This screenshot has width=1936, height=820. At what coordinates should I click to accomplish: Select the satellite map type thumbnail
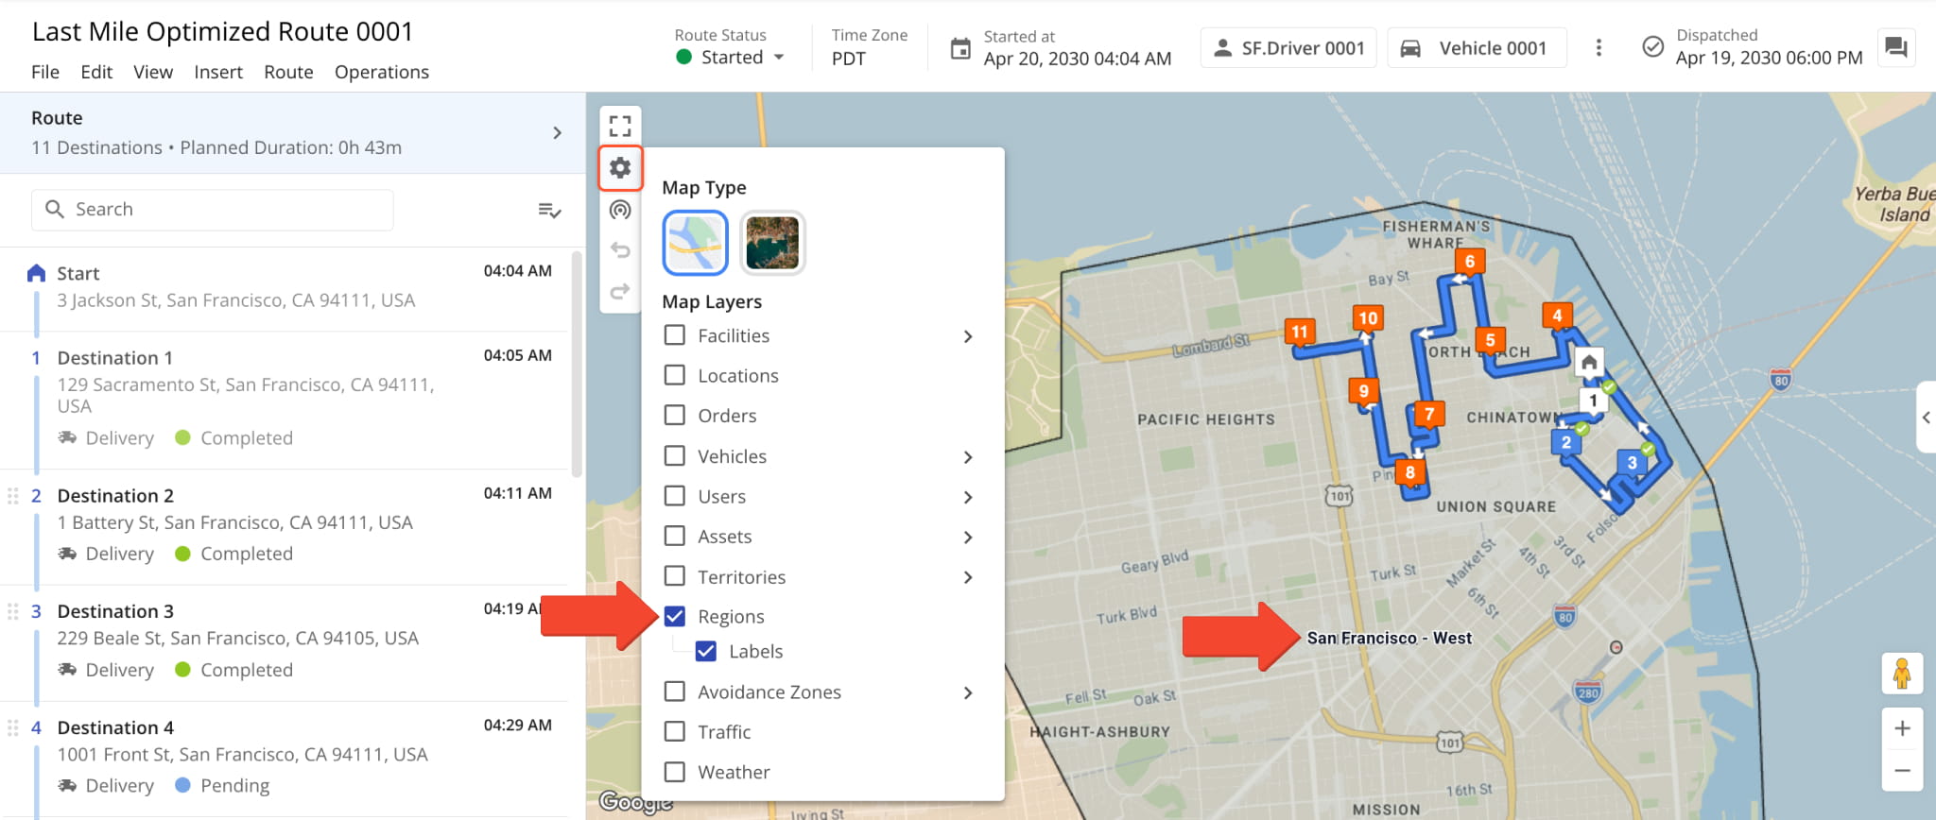click(x=772, y=243)
